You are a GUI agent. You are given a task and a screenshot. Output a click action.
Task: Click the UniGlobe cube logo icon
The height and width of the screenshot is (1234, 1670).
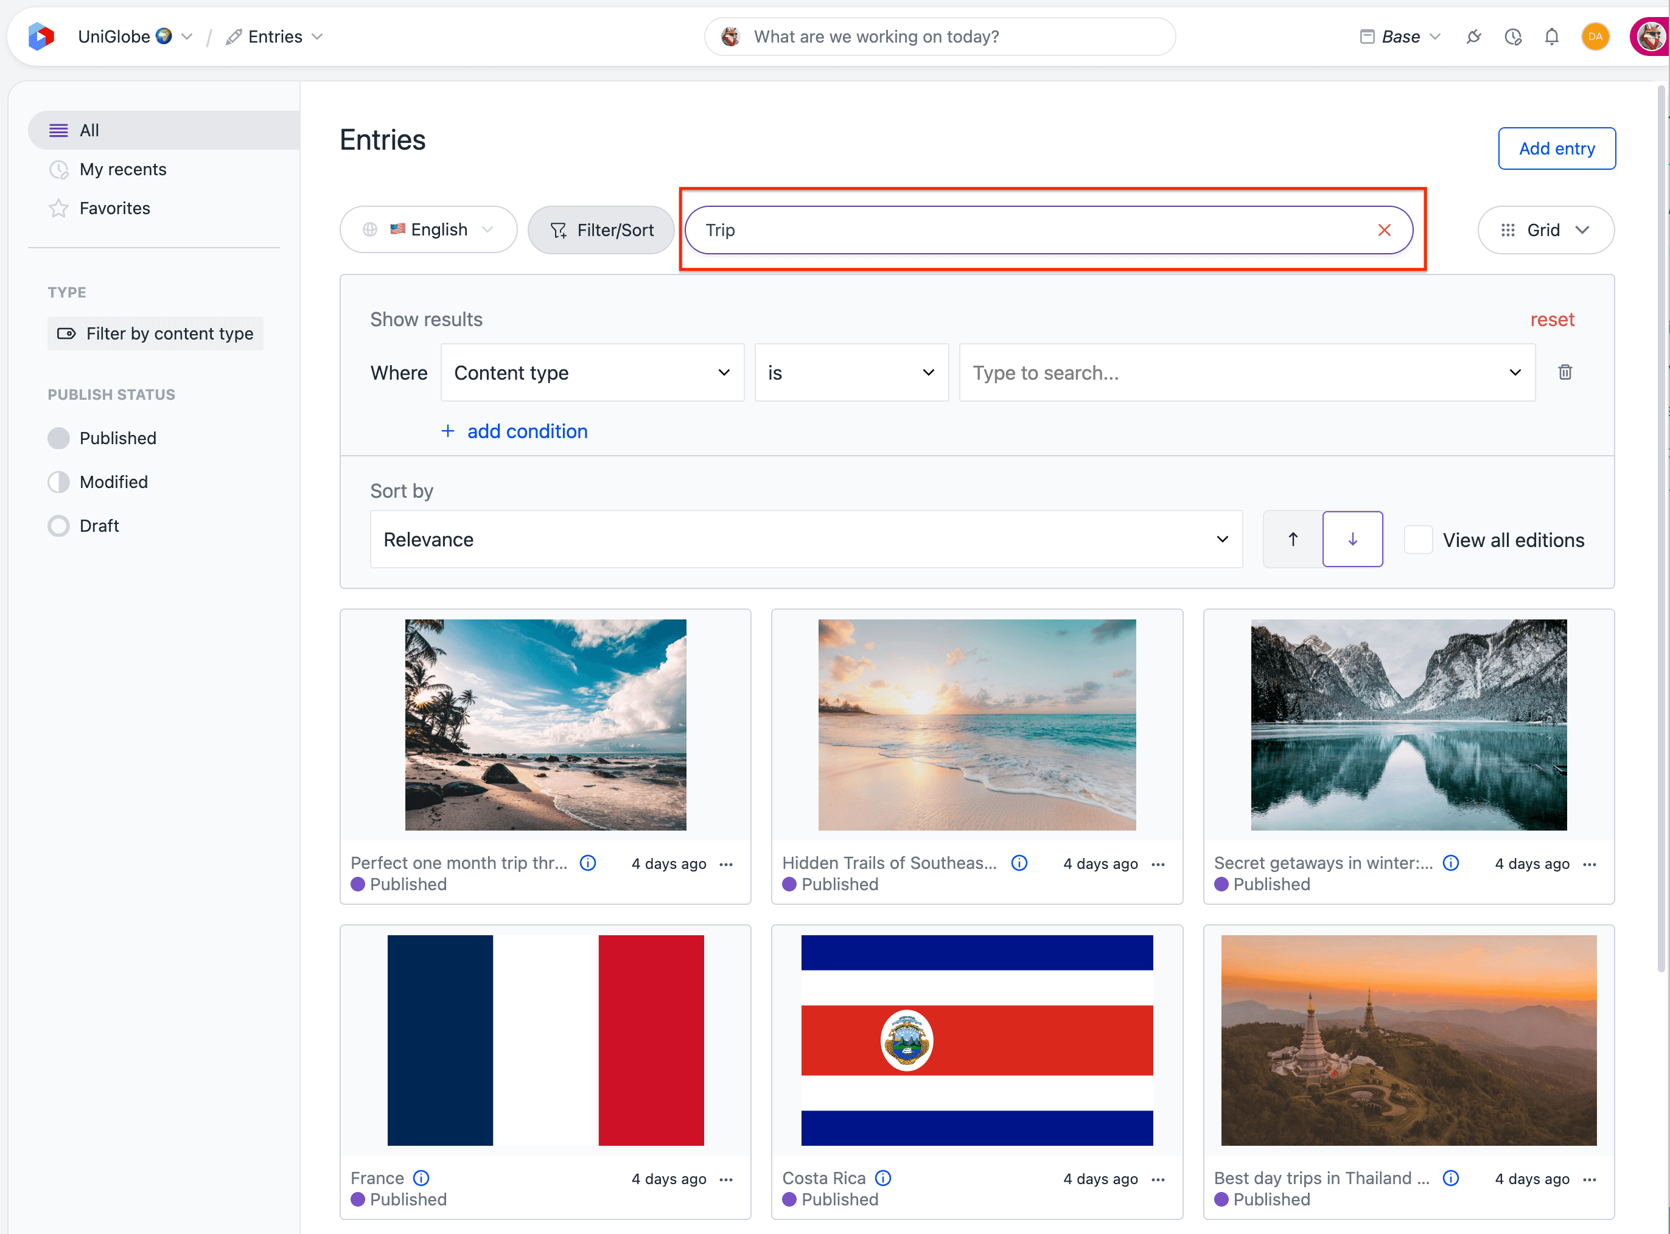[x=41, y=37]
